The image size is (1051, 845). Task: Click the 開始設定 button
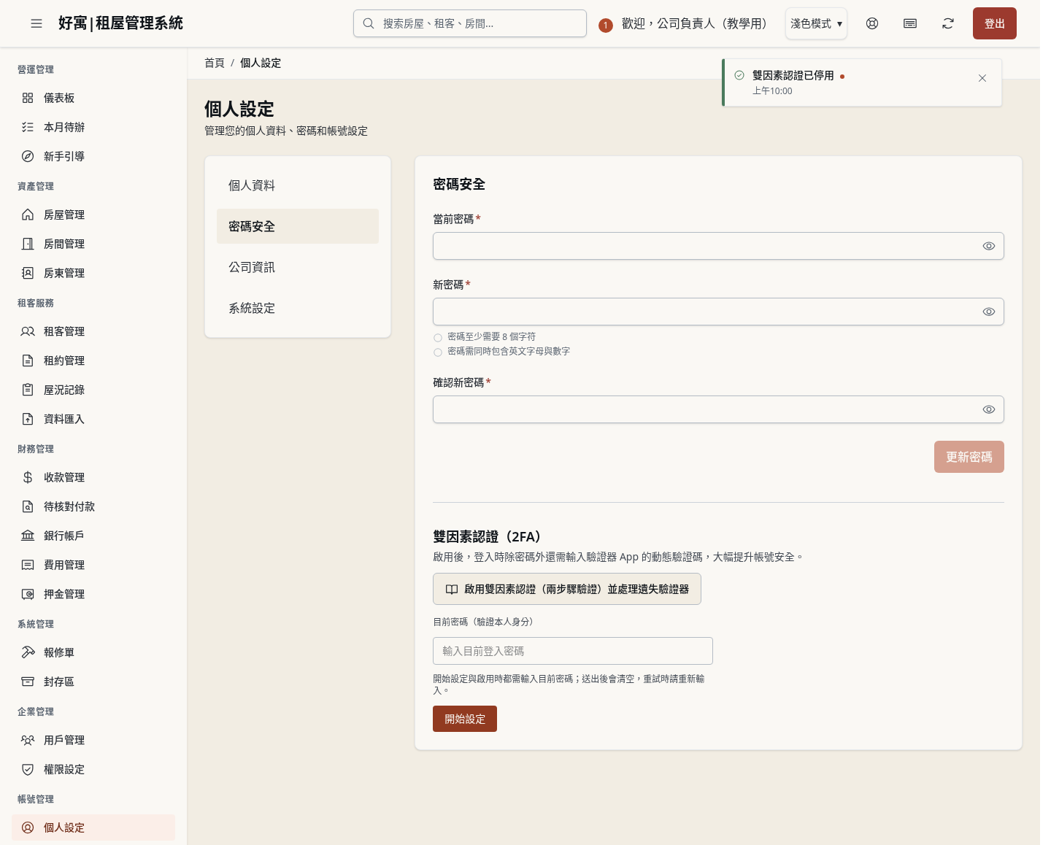tap(465, 719)
